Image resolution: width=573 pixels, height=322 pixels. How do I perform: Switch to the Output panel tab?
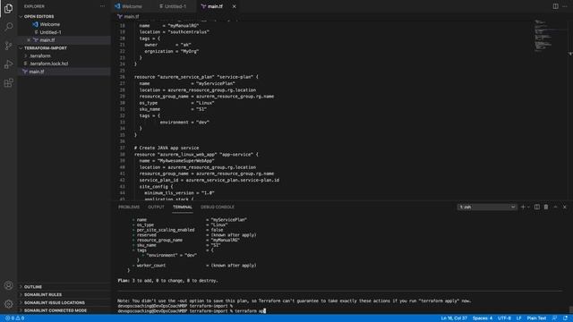pos(156,207)
